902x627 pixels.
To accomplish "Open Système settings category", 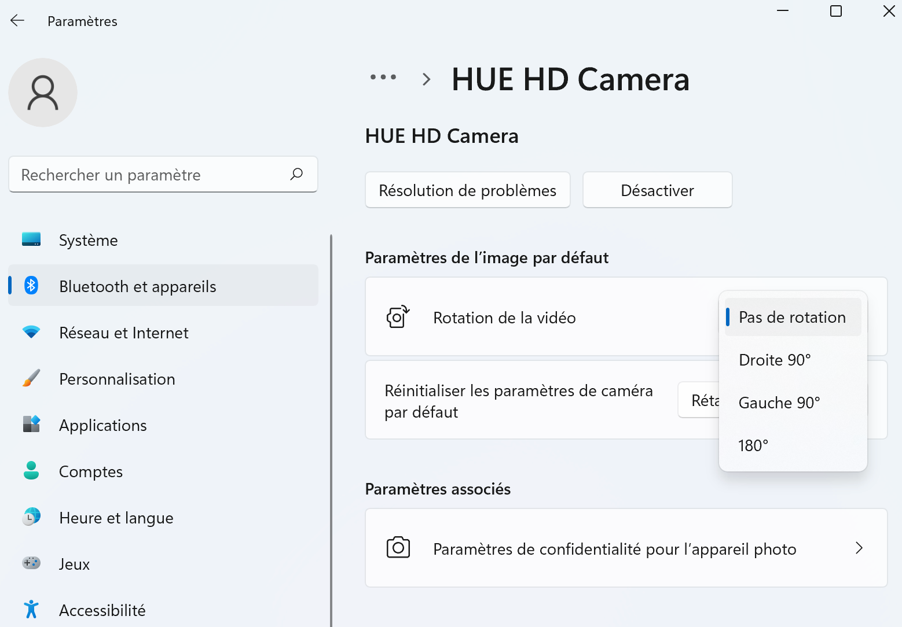I will (163, 239).
